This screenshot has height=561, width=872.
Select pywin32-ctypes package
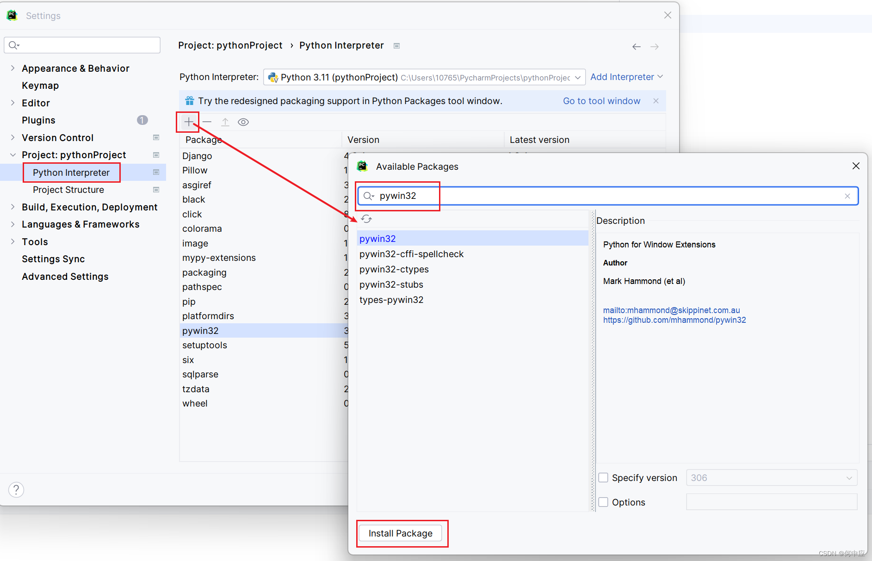(472, 269)
